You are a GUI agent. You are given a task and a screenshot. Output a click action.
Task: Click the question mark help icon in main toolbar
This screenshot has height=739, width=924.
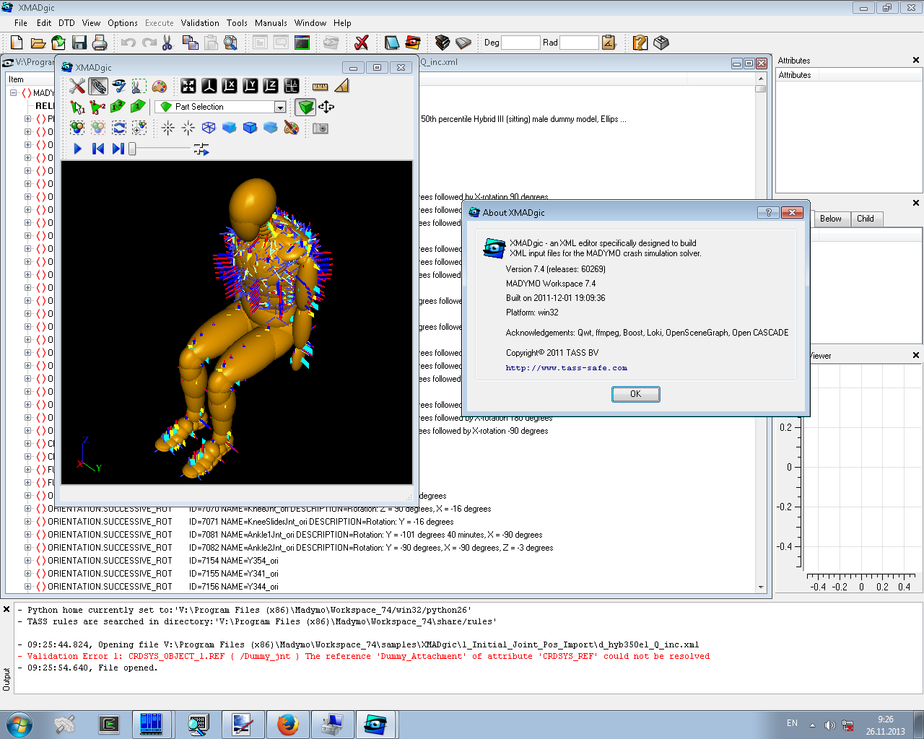point(640,43)
